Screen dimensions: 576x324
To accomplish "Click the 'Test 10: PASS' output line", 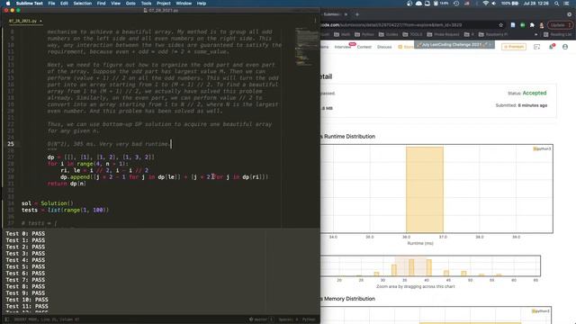I will point(27,300).
